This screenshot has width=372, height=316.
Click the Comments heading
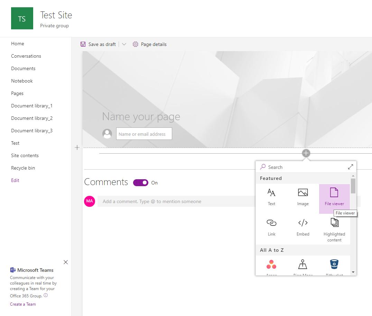coord(106,182)
